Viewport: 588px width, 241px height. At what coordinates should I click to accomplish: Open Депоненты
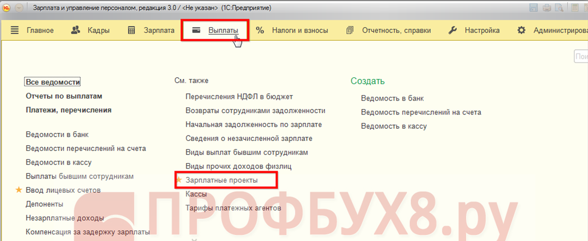coord(44,204)
